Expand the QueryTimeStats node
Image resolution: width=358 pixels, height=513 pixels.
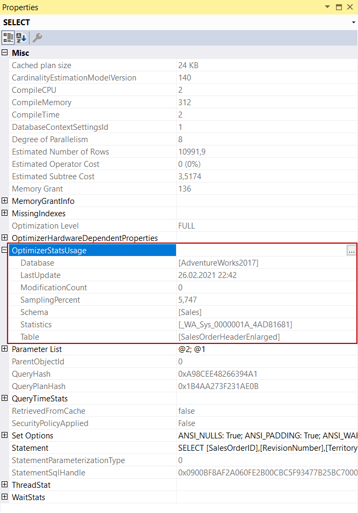tap(5, 398)
